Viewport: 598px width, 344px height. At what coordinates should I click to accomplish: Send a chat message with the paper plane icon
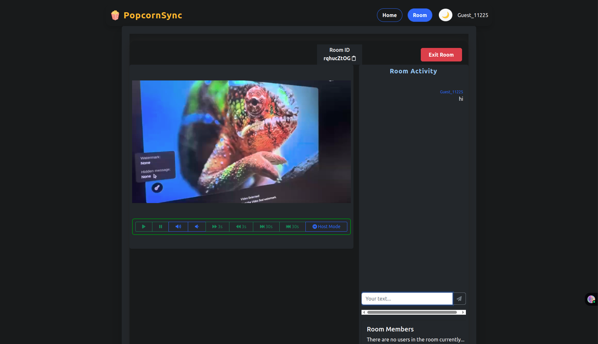pos(459,299)
